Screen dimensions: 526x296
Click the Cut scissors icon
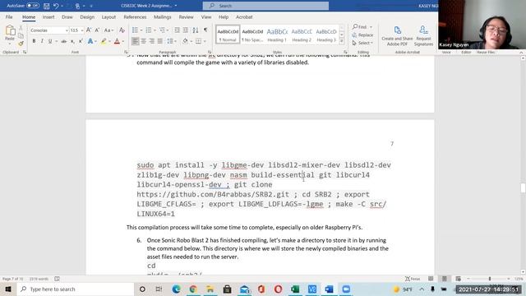21,28
